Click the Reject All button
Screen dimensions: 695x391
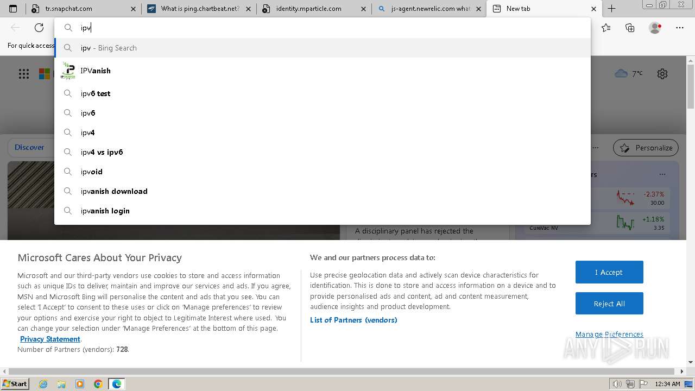(x=609, y=304)
